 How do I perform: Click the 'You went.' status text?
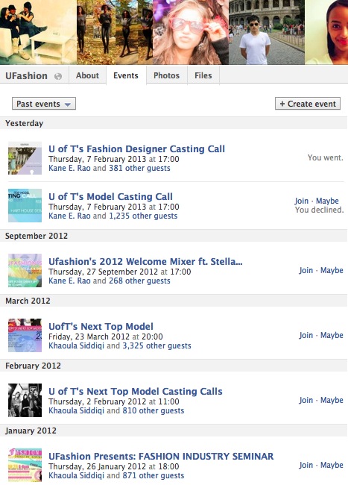coord(326,157)
